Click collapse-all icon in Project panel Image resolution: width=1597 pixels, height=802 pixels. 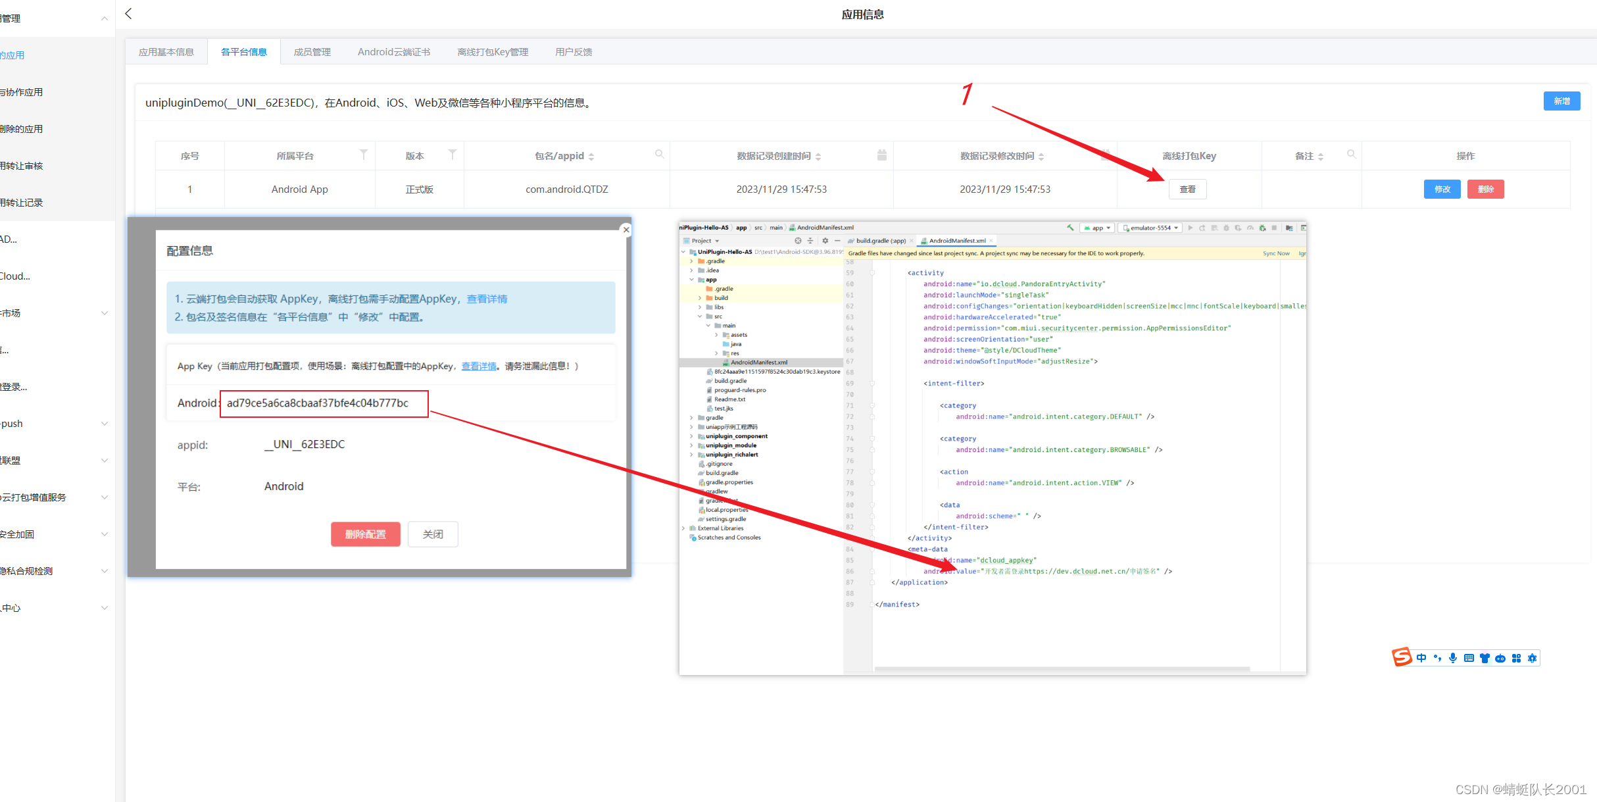810,241
